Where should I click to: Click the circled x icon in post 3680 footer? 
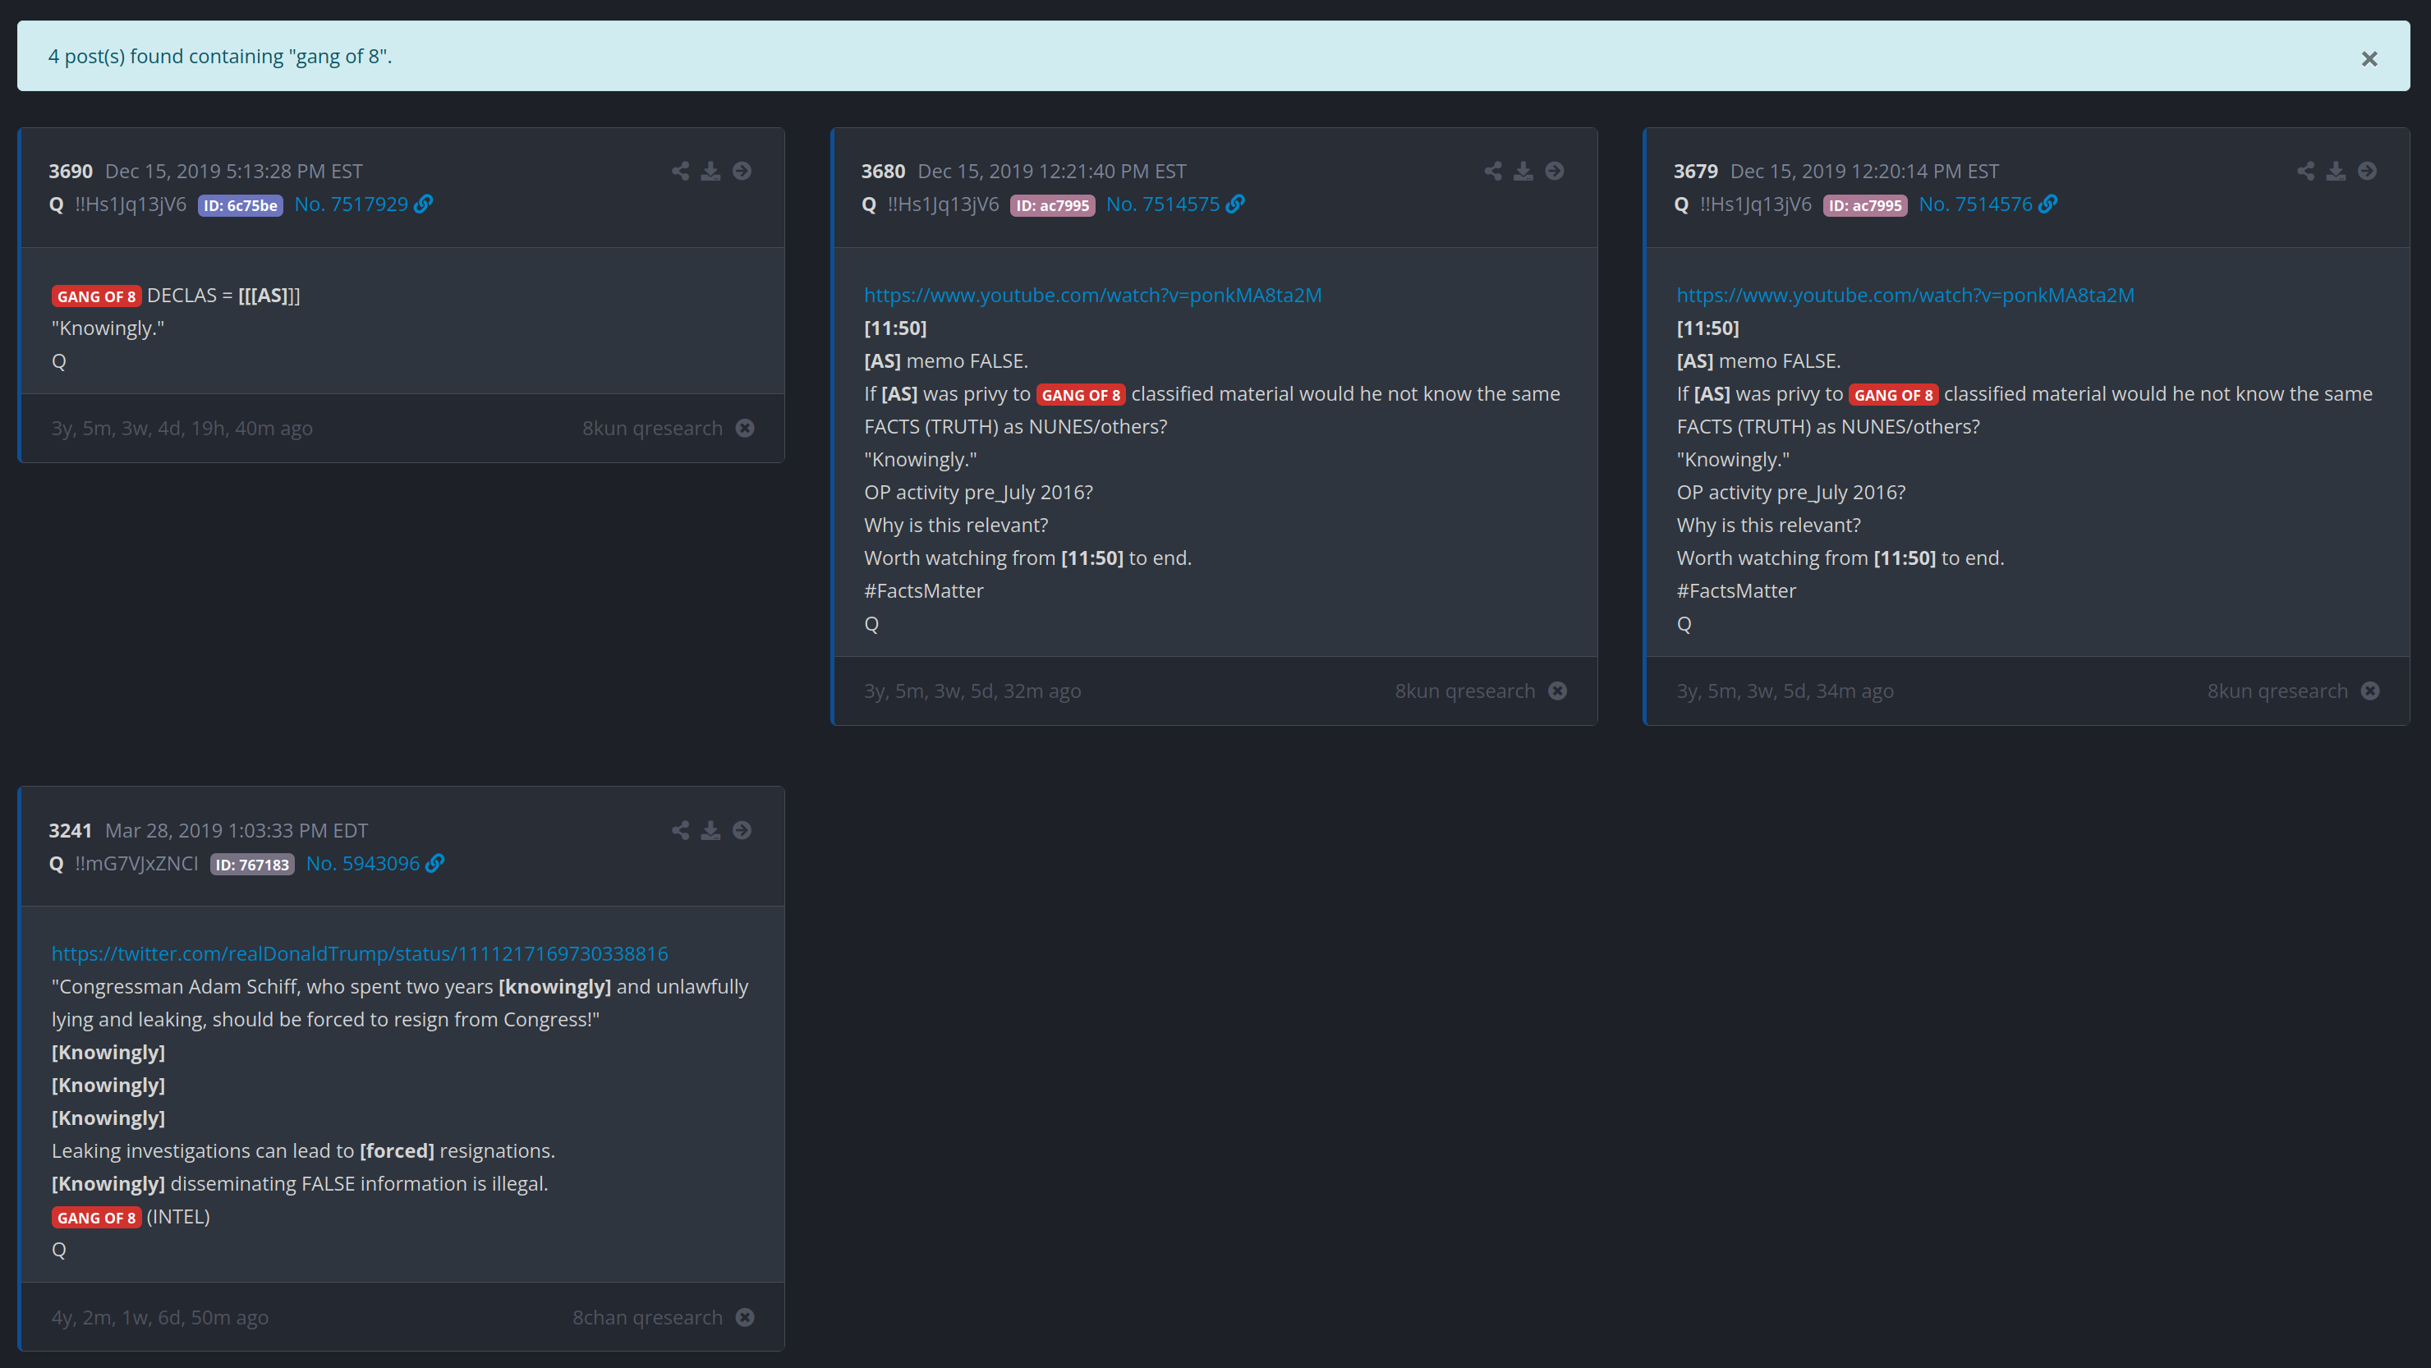coord(1557,691)
